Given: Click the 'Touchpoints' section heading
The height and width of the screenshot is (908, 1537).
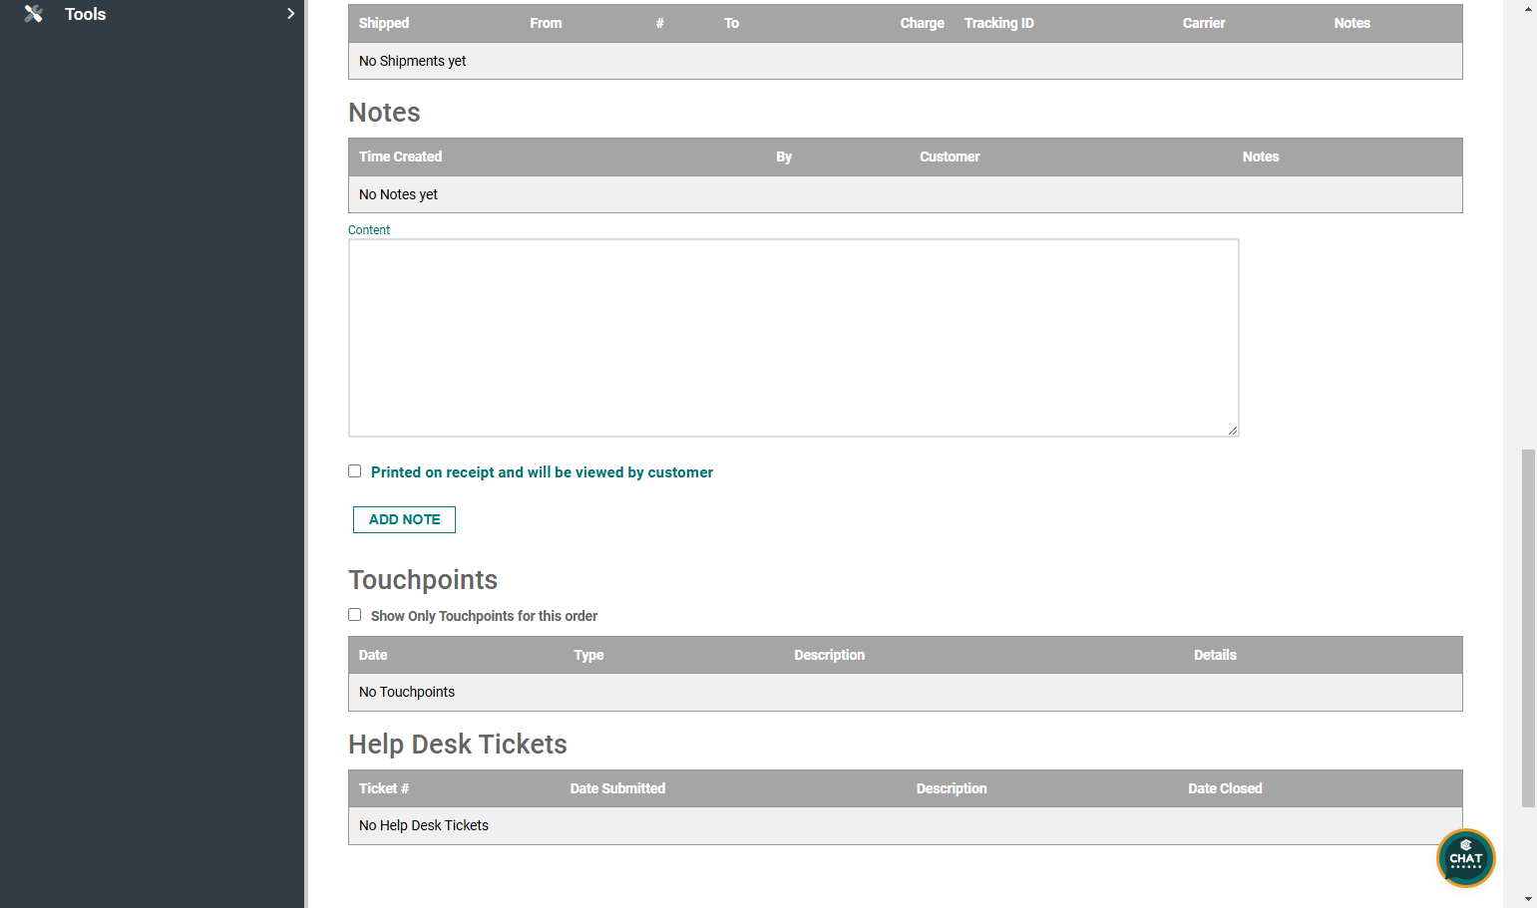Looking at the screenshot, I should pos(423,580).
